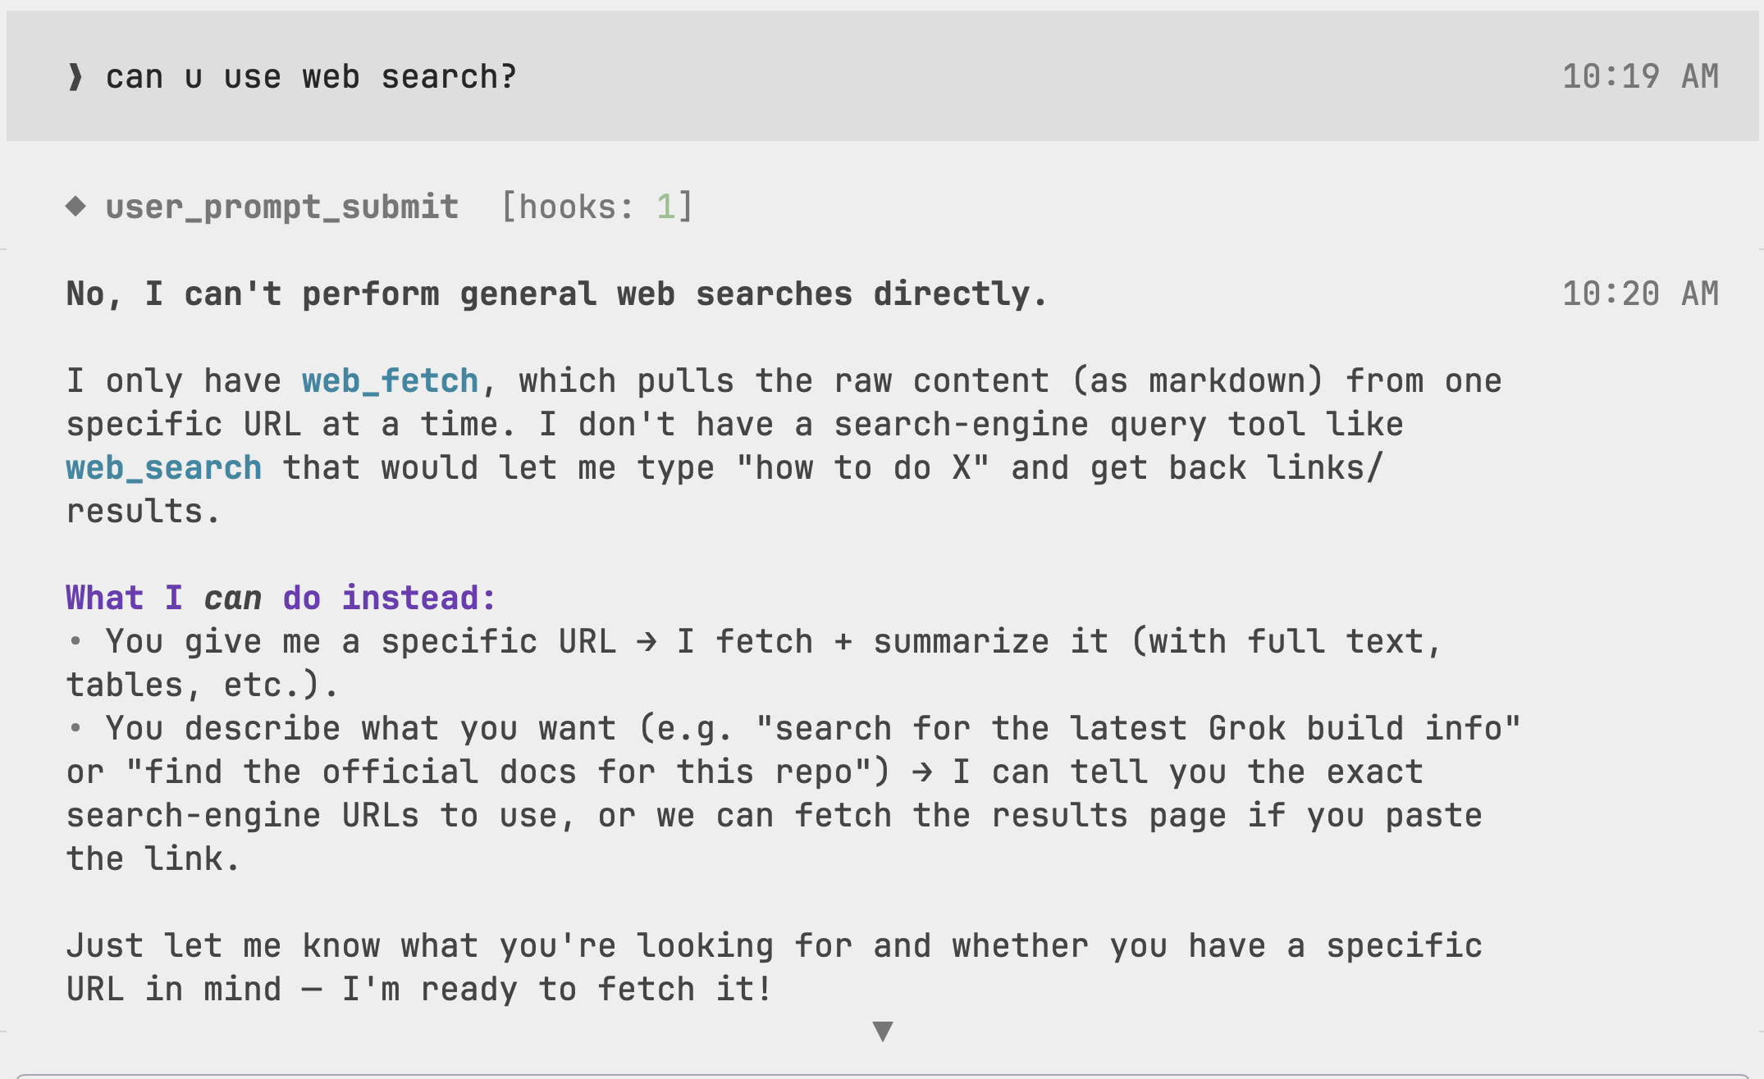The image size is (1764, 1079).
Task: Click the prompt chevron before 'can u use web search?'
Action: tap(75, 77)
